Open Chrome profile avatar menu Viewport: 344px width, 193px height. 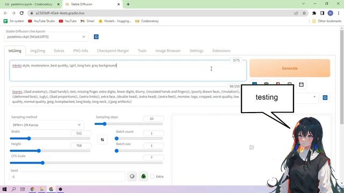click(x=330, y=13)
